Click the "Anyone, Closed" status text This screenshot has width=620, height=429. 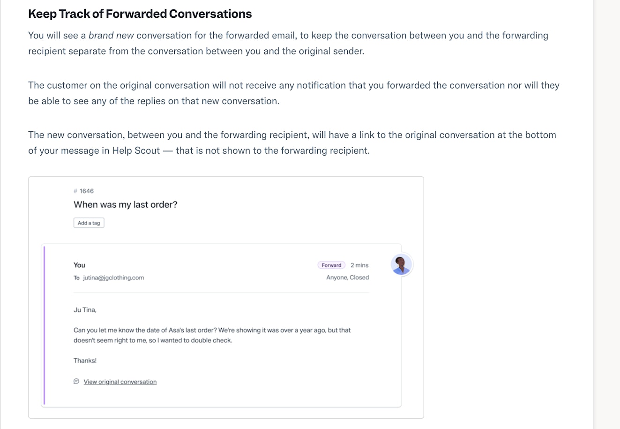pyautogui.click(x=347, y=278)
